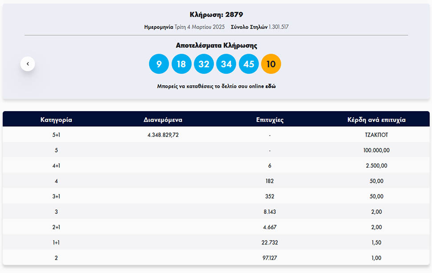Click the 'Διανεμόμενα' column header

coord(163,120)
